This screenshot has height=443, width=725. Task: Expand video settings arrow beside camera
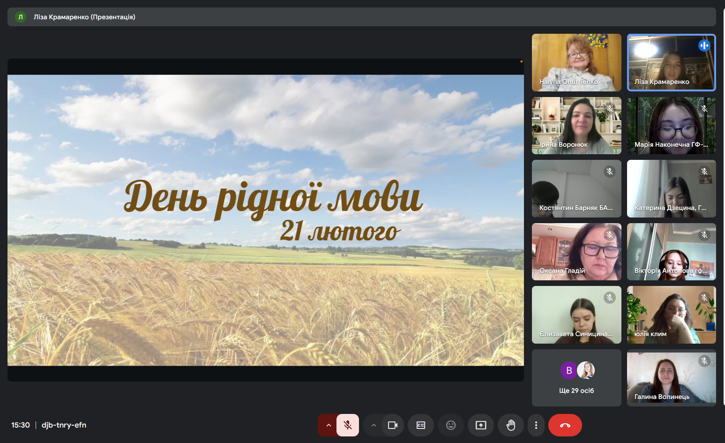coord(374,425)
